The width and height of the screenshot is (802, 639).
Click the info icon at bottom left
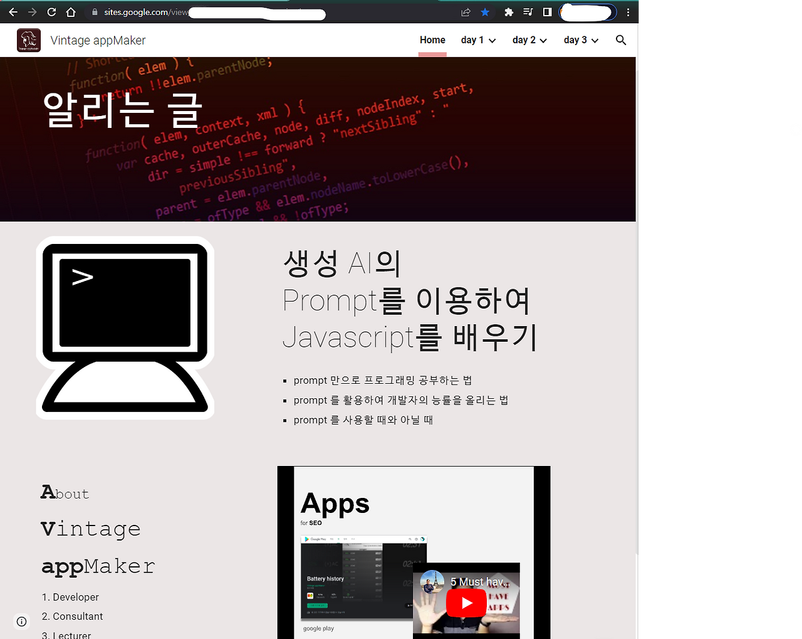21,621
